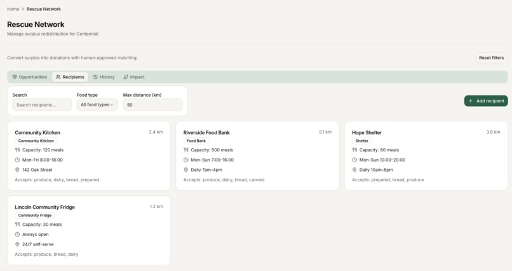
Task: Click Accepts: produce, dairy, bread, prepared
Action: pyautogui.click(x=57, y=180)
